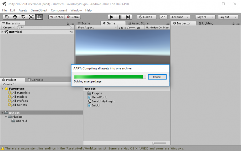Image resolution: width=241 pixels, height=151 pixels.
Task: Open the Inspector panel options menu
Action: pos(238,24)
